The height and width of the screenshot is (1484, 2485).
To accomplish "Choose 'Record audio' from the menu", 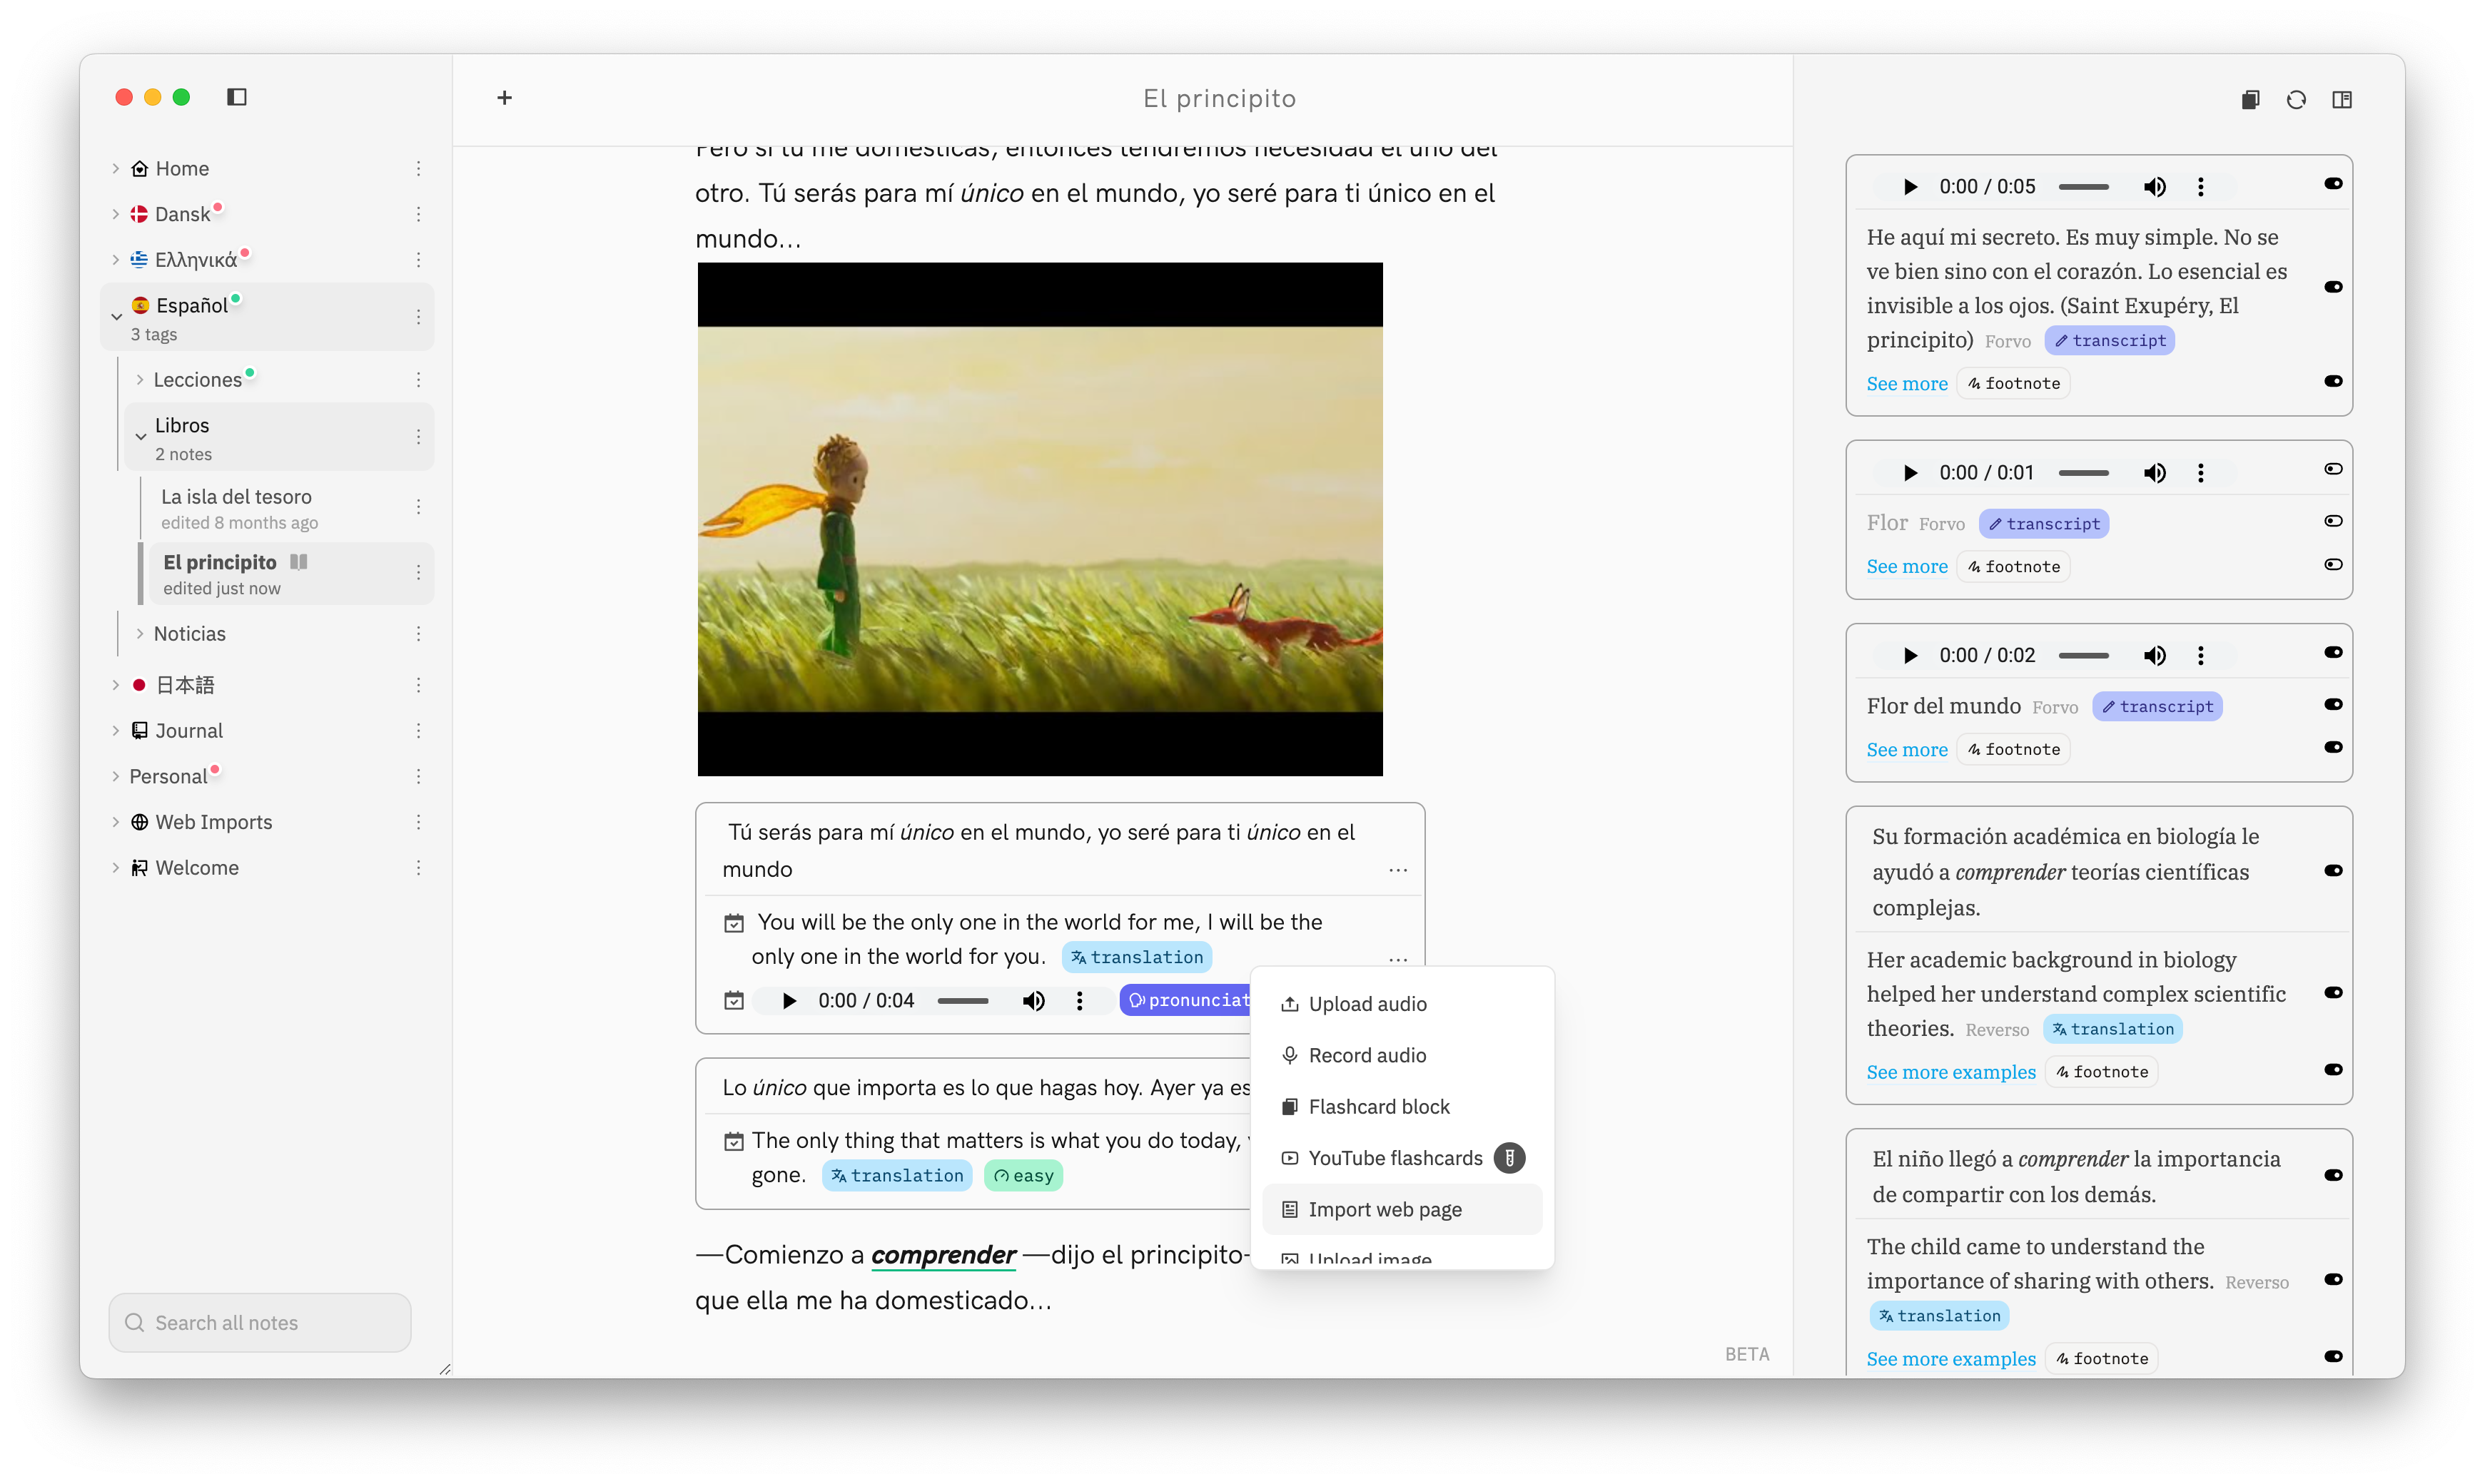I will tap(1367, 1056).
